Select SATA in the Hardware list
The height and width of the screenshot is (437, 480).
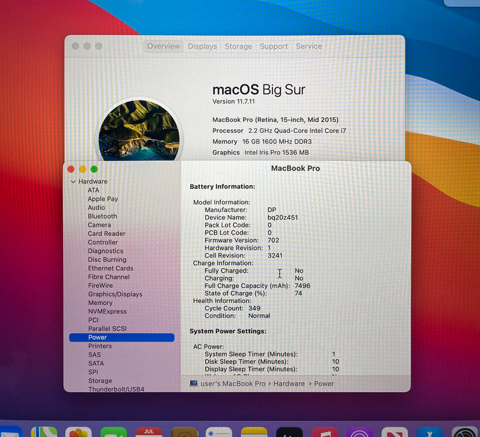(96, 363)
